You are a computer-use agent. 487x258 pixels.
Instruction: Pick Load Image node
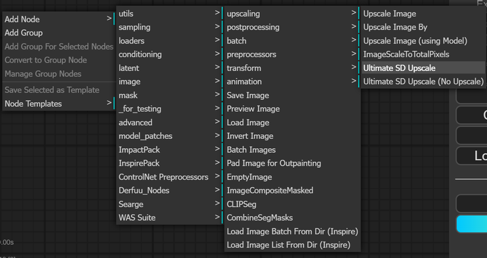click(x=292, y=122)
